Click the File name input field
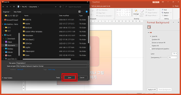The width and height of the screenshot is (181, 95). (52, 63)
